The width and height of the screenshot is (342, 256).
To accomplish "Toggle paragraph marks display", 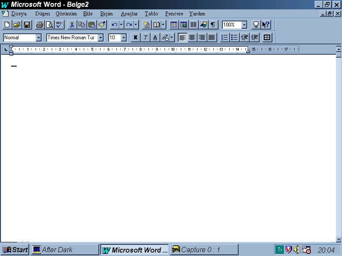I will pyautogui.click(x=213, y=25).
